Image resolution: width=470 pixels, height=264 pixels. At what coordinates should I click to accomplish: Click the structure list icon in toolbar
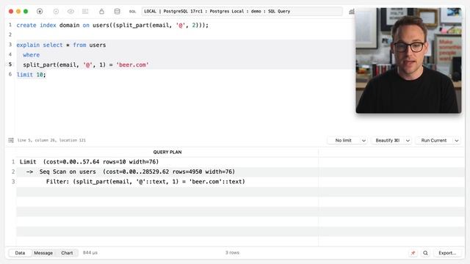85,12
